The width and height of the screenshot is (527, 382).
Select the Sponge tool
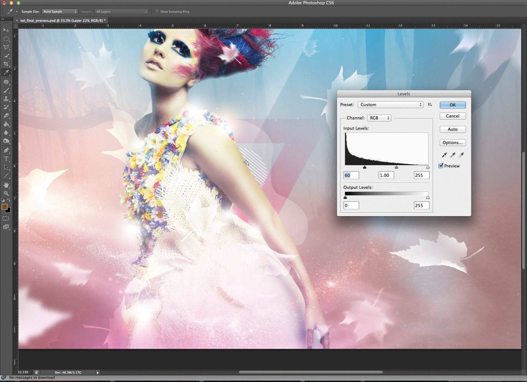click(6, 141)
